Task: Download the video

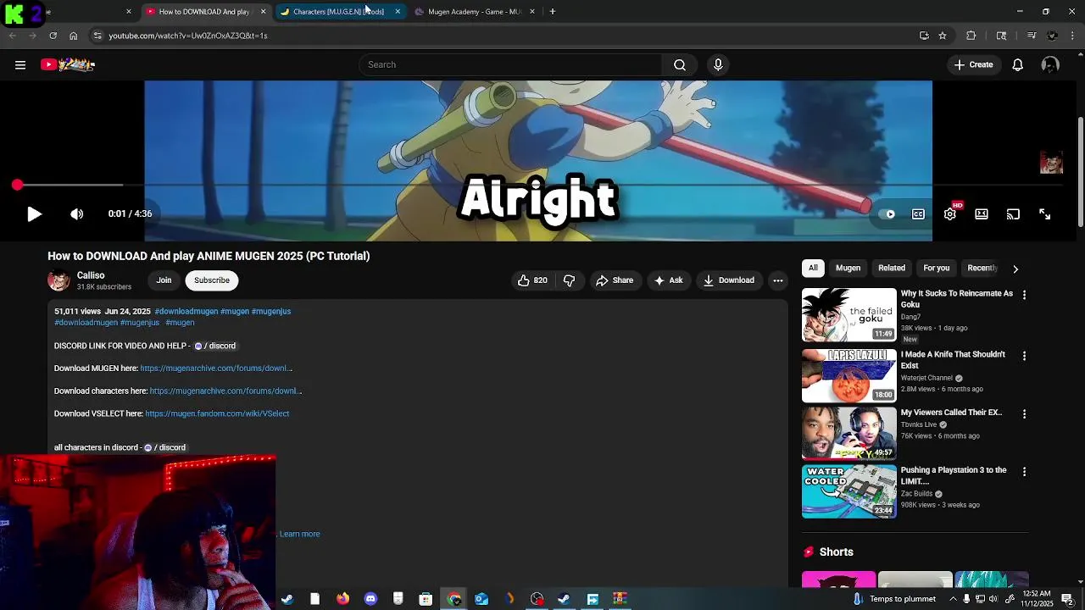Action: pyautogui.click(x=728, y=280)
